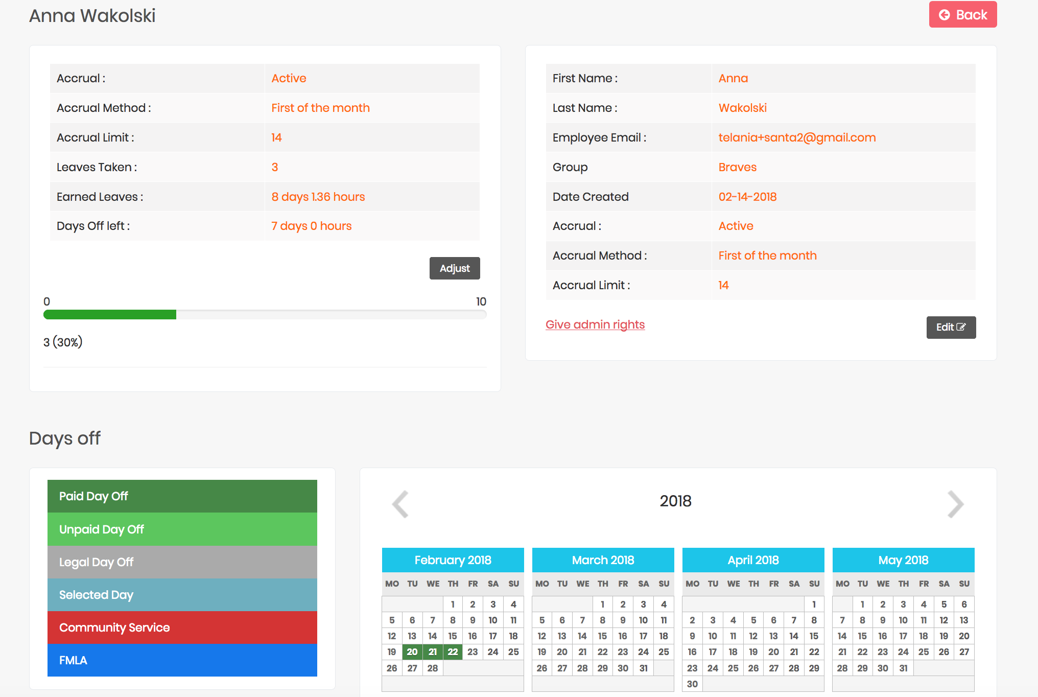Select the Community Service legend entry
Viewport: 1038px width, 697px height.
click(x=181, y=628)
